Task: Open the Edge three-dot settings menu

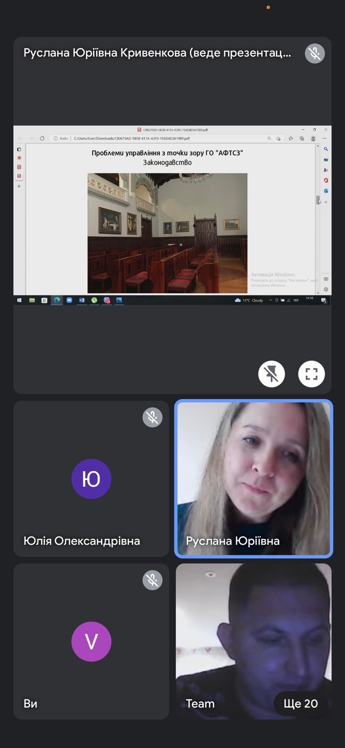Action: [x=325, y=138]
